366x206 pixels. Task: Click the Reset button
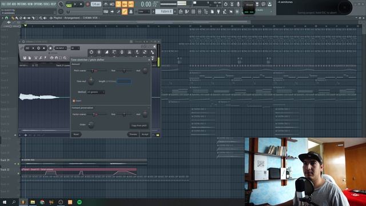tap(76, 134)
